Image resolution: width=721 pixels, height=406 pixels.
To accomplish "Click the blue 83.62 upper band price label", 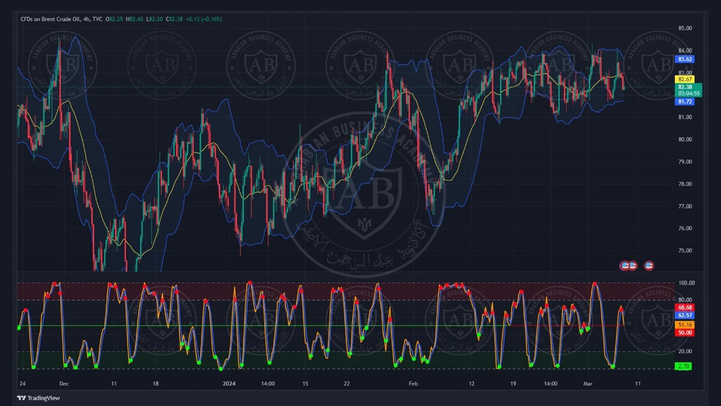I will 685,59.
